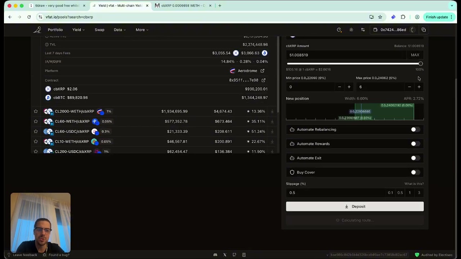
Task: Star the CL60-WETH/cbXRP pool
Action: pyautogui.click(x=36, y=122)
